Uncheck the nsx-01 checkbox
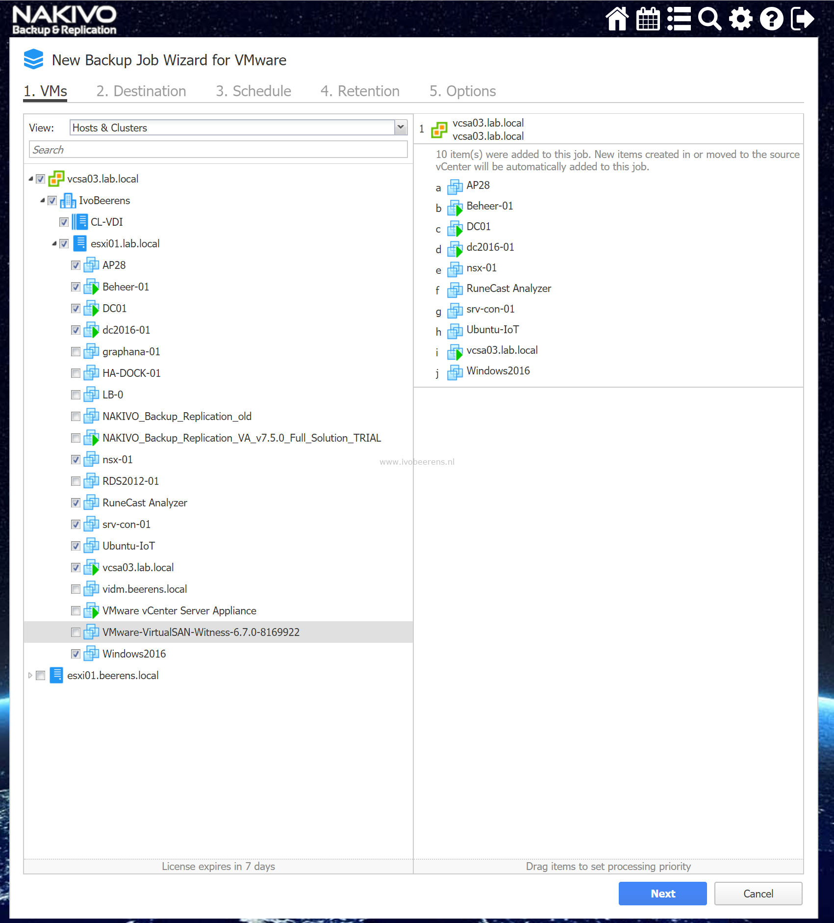The image size is (834, 923). click(x=76, y=460)
